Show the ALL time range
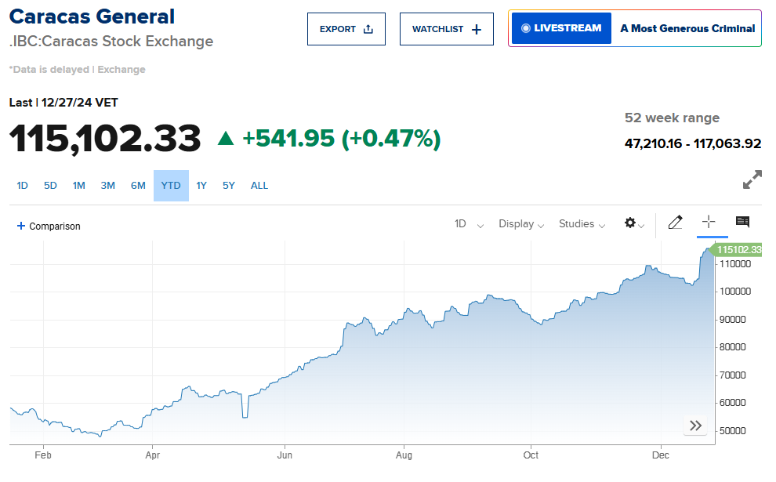This screenshot has width=776, height=482. pyautogui.click(x=259, y=186)
